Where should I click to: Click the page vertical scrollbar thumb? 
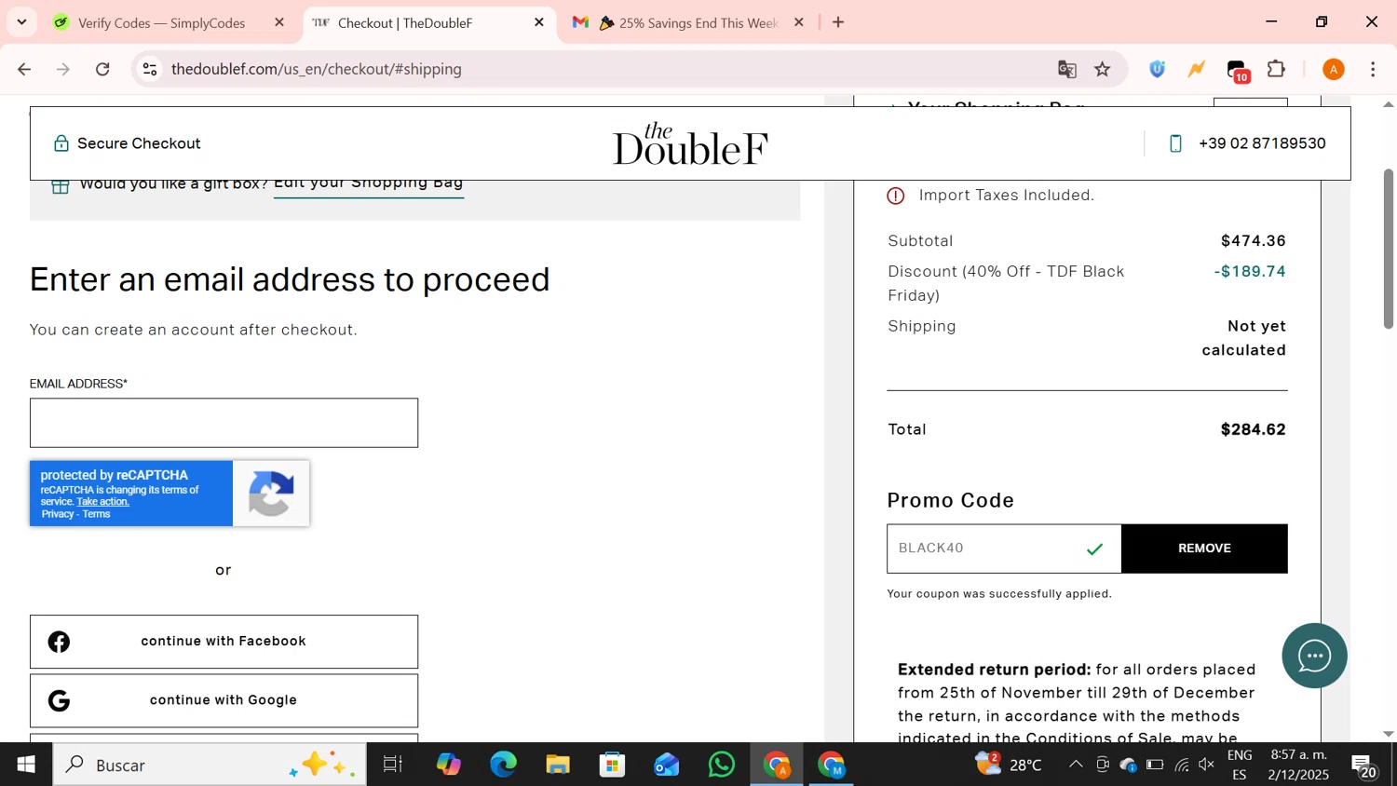coord(1388,249)
